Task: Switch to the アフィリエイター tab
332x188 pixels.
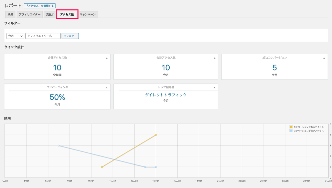Action: click(30, 15)
